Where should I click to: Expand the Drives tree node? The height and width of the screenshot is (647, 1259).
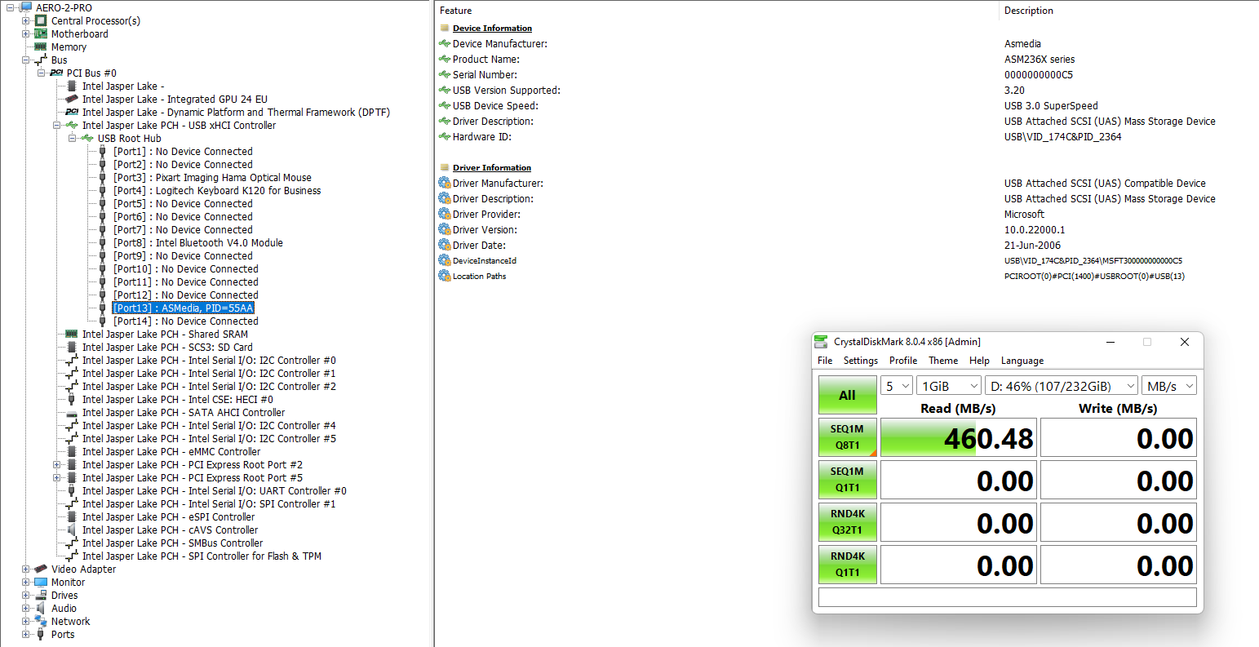(x=26, y=595)
